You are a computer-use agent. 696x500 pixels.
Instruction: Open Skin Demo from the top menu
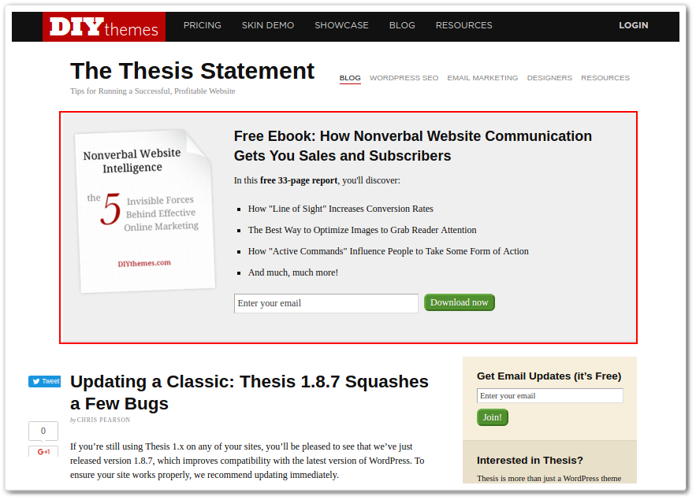pyautogui.click(x=268, y=25)
